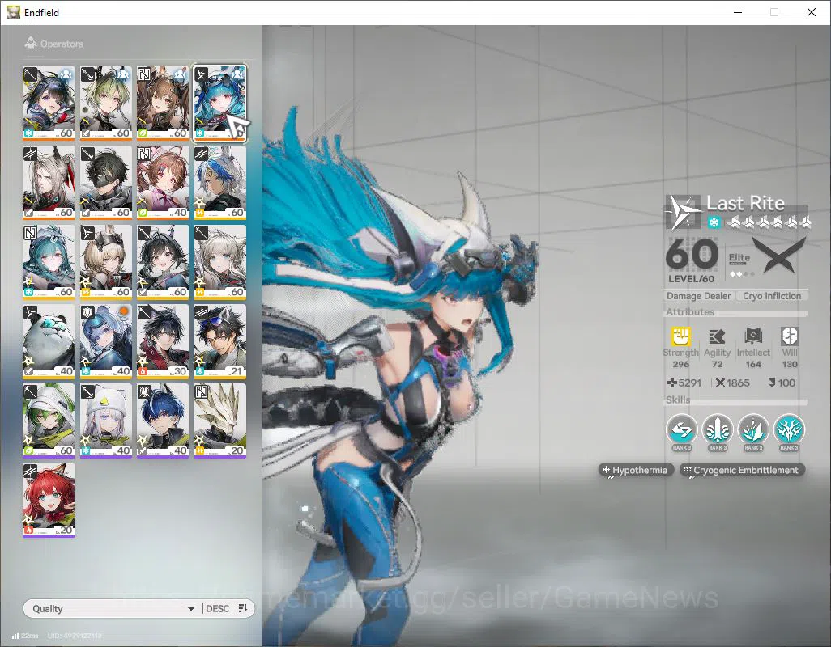Click the crossed blades weapon type icon
831x647 pixels.
point(778,254)
